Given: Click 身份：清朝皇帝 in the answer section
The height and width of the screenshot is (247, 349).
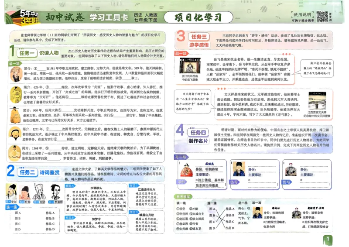Looking at the screenshot, I should (x=312, y=213).
